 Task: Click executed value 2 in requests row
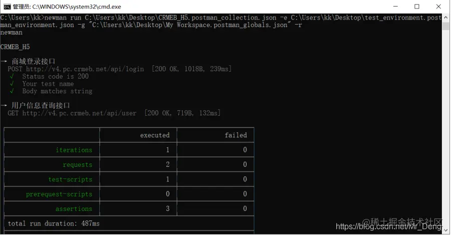(x=168, y=164)
